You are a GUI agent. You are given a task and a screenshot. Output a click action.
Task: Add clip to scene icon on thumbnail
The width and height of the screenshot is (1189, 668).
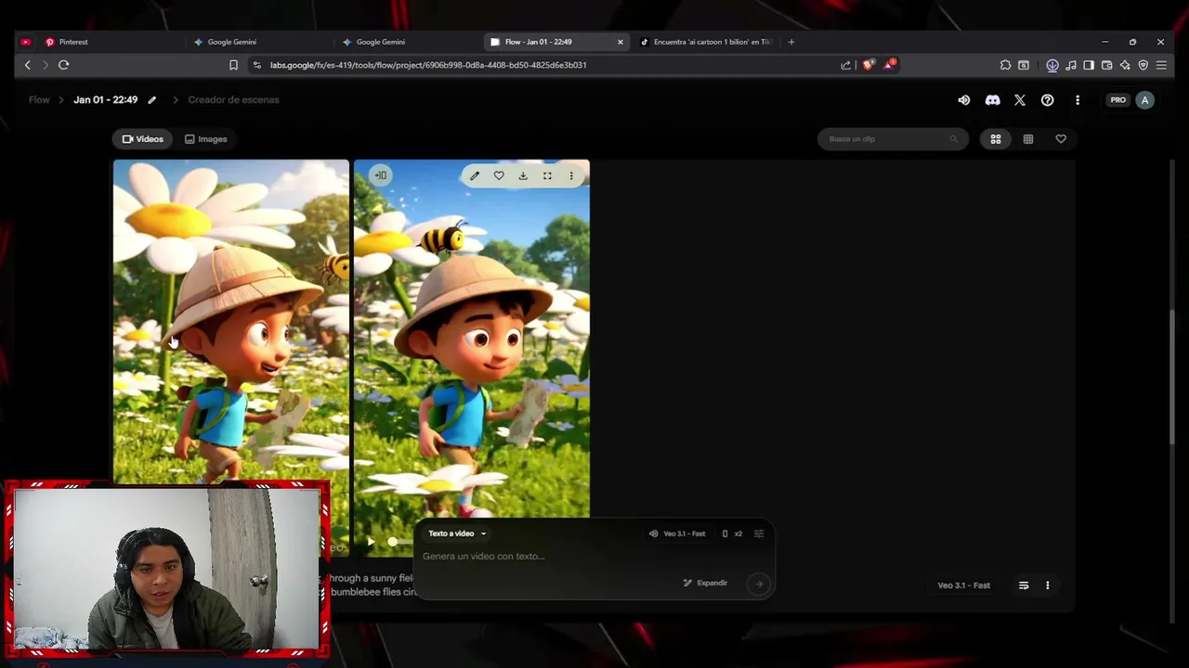tap(381, 174)
